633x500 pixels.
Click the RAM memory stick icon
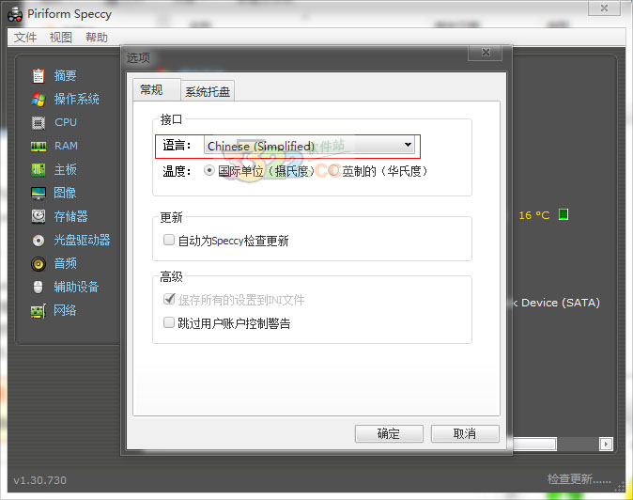click(x=39, y=147)
